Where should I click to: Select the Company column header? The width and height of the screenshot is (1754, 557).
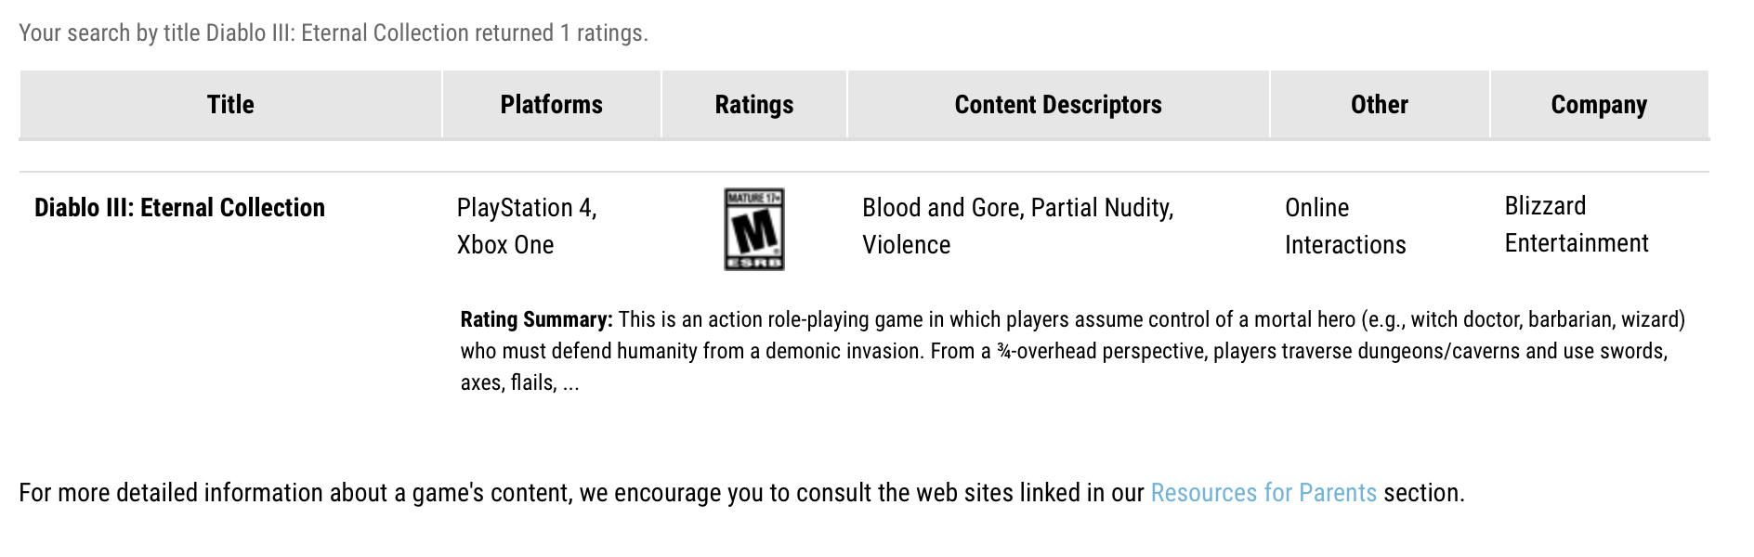(x=1598, y=105)
